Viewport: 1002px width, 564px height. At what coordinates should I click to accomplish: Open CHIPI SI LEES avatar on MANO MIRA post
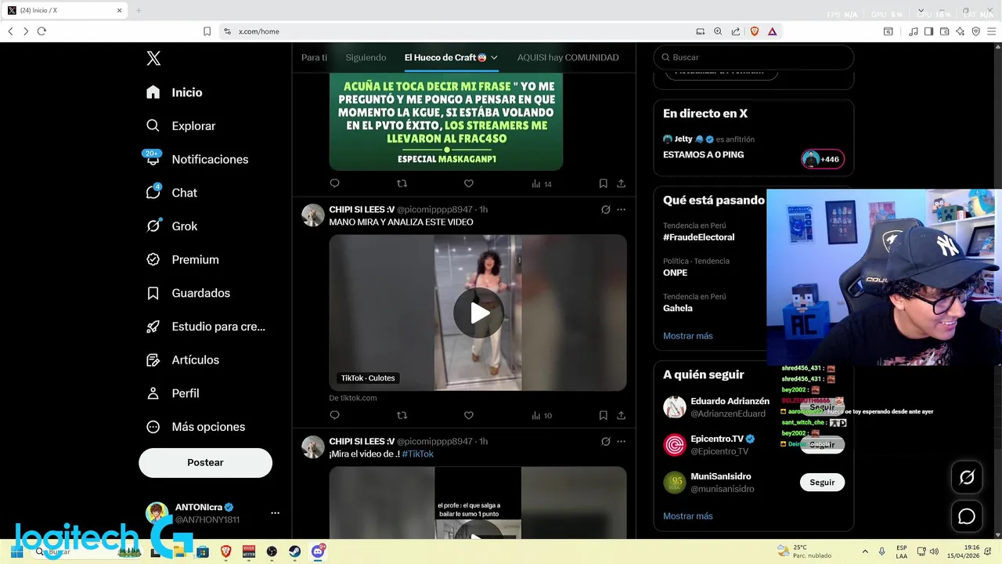[313, 215]
